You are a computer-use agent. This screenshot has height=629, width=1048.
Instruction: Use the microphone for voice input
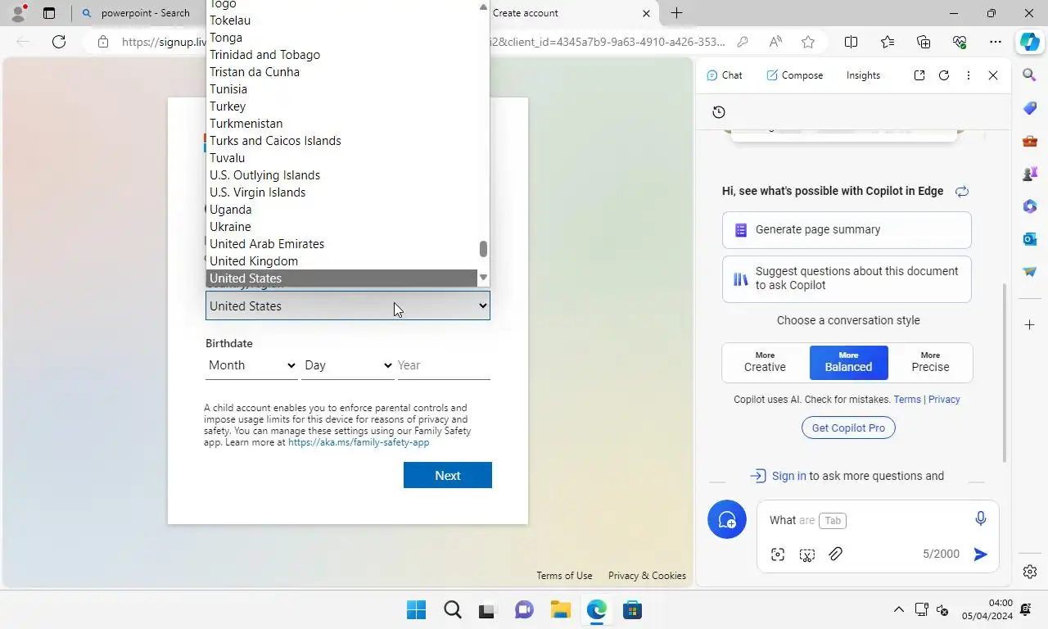tap(981, 518)
